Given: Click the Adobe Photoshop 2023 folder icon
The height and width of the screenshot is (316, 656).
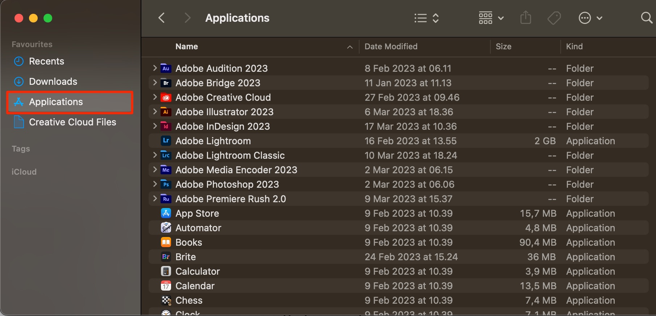Looking at the screenshot, I should tap(166, 184).
